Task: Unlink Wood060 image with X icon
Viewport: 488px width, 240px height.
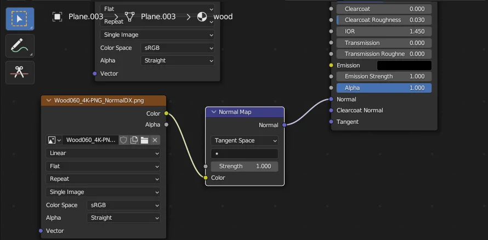Action: 155,140
